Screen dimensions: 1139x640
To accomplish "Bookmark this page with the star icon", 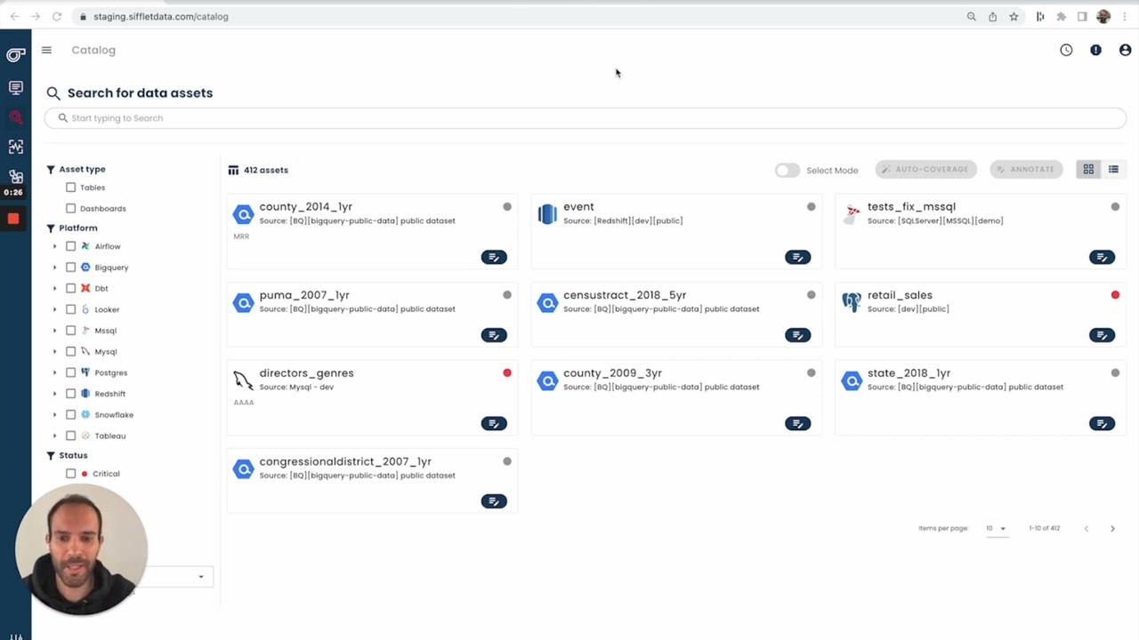I will [x=1014, y=17].
